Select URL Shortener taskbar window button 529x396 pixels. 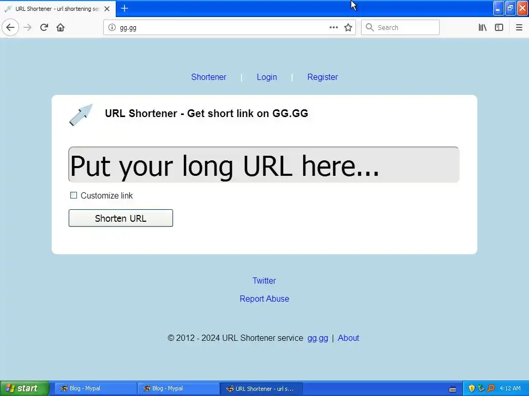pos(261,388)
